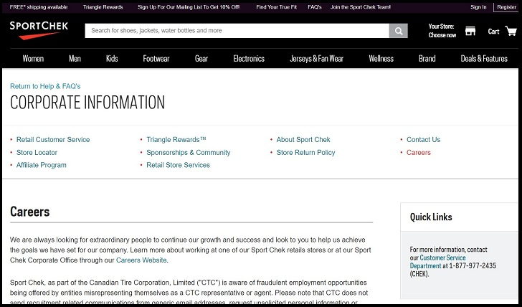This screenshot has width=522, height=307.
Task: Open the shopping cart icon
Action: click(511, 31)
